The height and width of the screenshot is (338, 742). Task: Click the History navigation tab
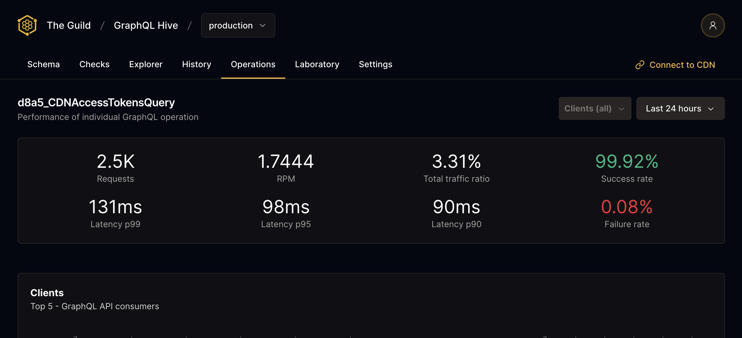pos(196,64)
